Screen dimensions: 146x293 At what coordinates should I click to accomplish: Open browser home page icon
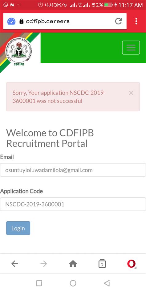(x=73, y=264)
